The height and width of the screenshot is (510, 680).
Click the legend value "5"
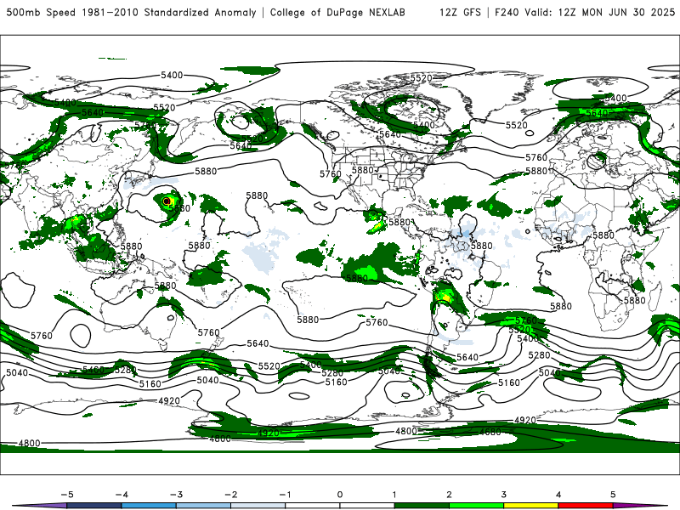click(x=613, y=495)
